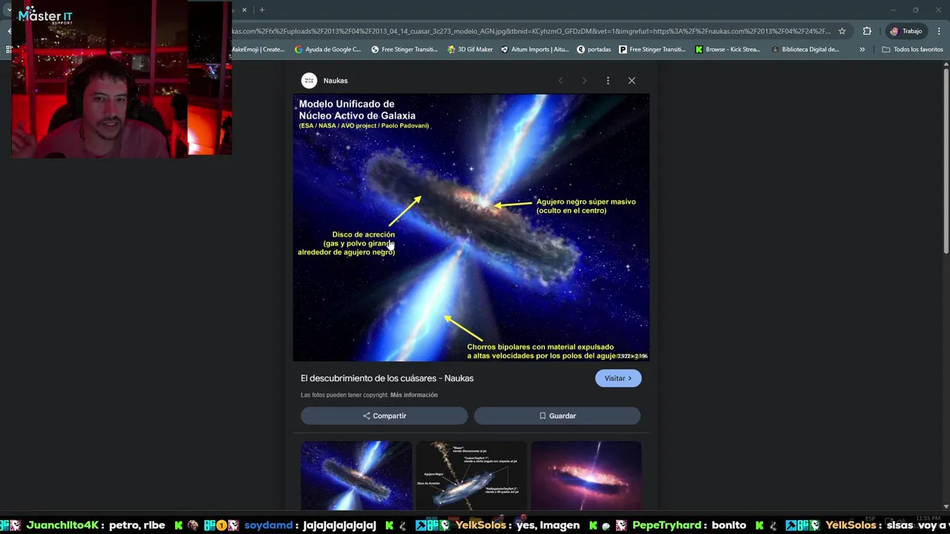Open the Chrome three-dot menu
This screenshot has height=534, width=950.
point(939,31)
